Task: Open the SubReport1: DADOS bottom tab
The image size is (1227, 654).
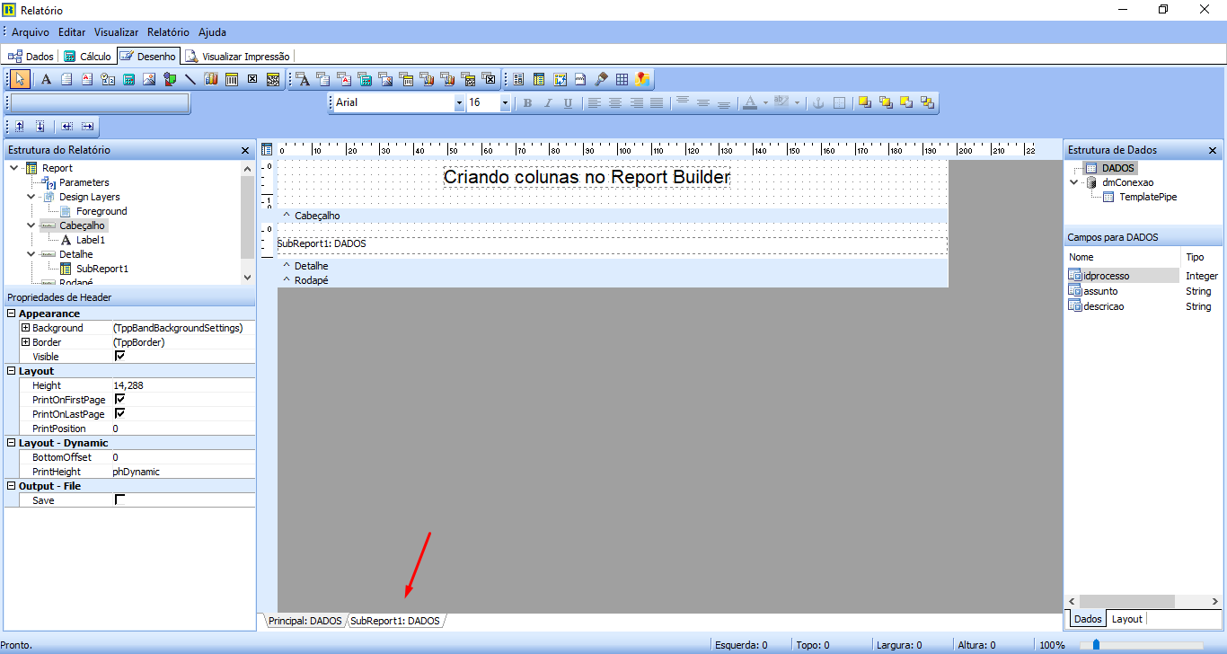Action: 395,621
